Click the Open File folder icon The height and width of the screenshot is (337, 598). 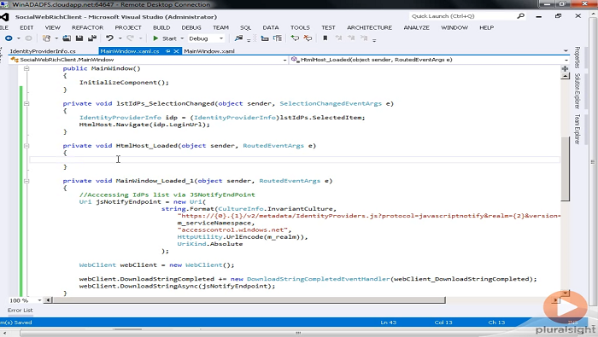(x=67, y=38)
